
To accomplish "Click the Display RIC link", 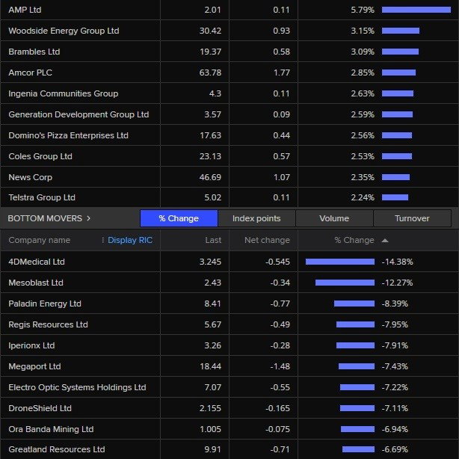I will pos(130,240).
